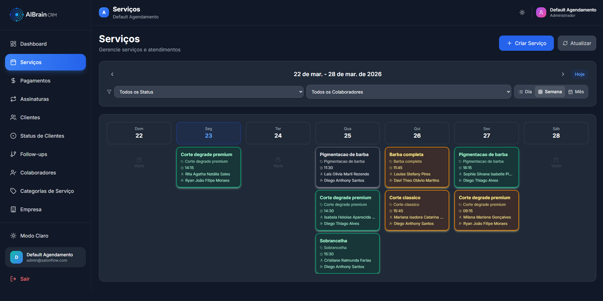This screenshot has height=301, width=603.
Task: Switch calendar to Semana view
Action: click(x=550, y=92)
